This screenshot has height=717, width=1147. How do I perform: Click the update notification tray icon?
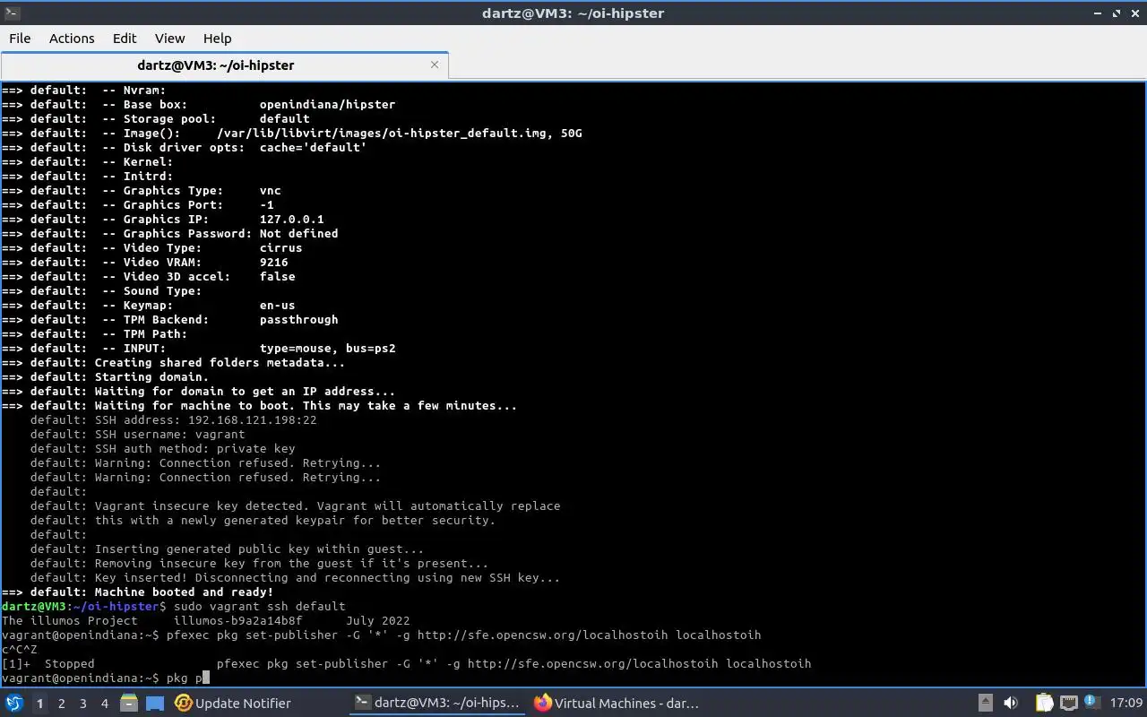[1091, 704]
